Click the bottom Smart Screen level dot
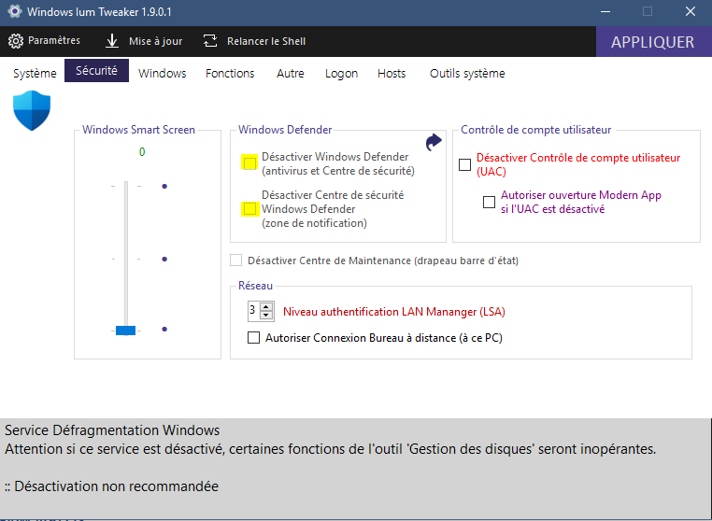 tap(164, 329)
